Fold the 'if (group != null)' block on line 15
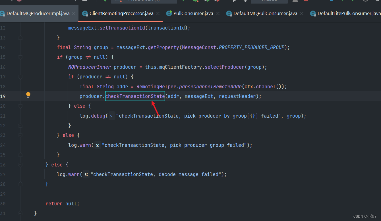The height and width of the screenshot is (221, 381). click(20, 57)
